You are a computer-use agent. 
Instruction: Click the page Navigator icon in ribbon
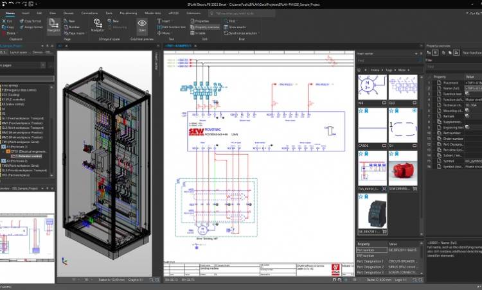point(54,25)
